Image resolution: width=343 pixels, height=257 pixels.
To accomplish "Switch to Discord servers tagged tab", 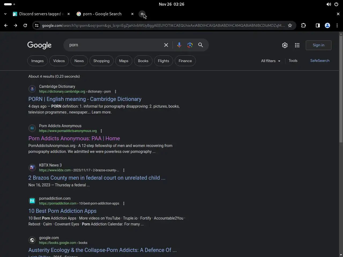I will (41, 14).
